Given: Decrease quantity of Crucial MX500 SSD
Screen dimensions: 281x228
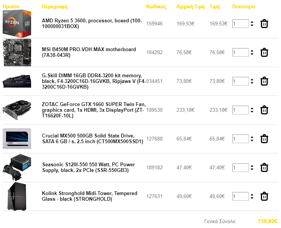Looking at the screenshot, I should pos(252,141).
